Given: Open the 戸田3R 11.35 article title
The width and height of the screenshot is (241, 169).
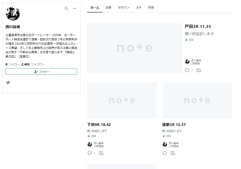Looking at the screenshot, I should point(198,26).
